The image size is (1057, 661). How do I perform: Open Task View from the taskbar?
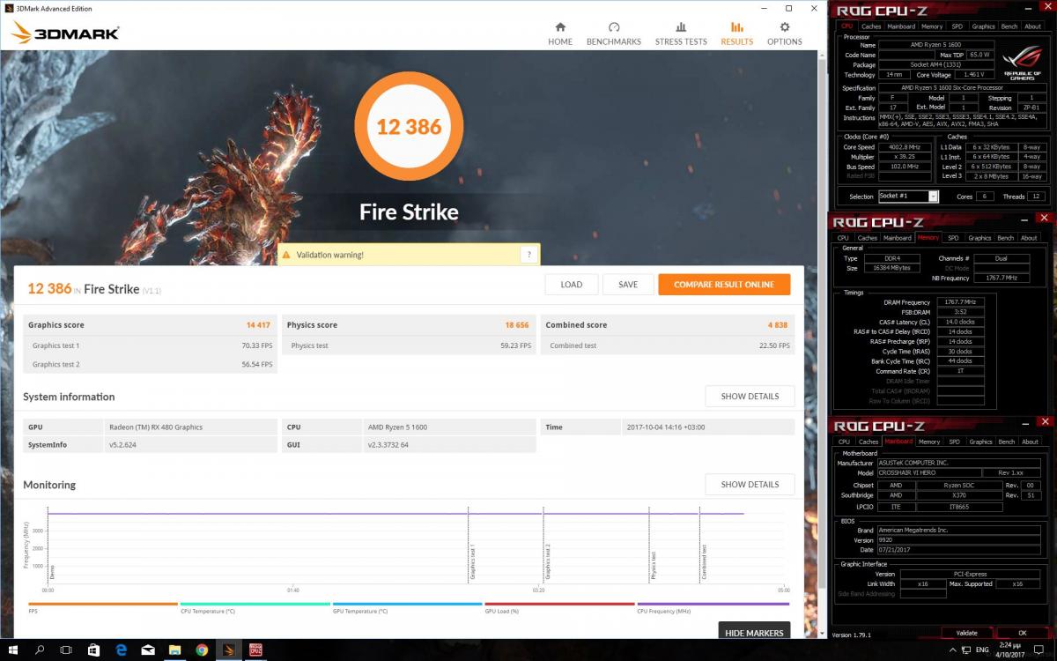(67, 650)
